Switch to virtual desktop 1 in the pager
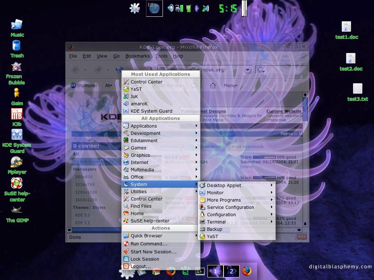The height and width of the screenshot is (280, 374). (x=215, y=271)
